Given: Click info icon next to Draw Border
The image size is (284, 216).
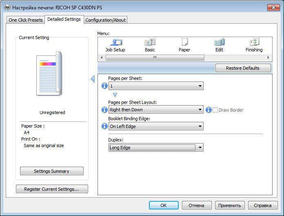Looking at the screenshot, I should coord(209,110).
